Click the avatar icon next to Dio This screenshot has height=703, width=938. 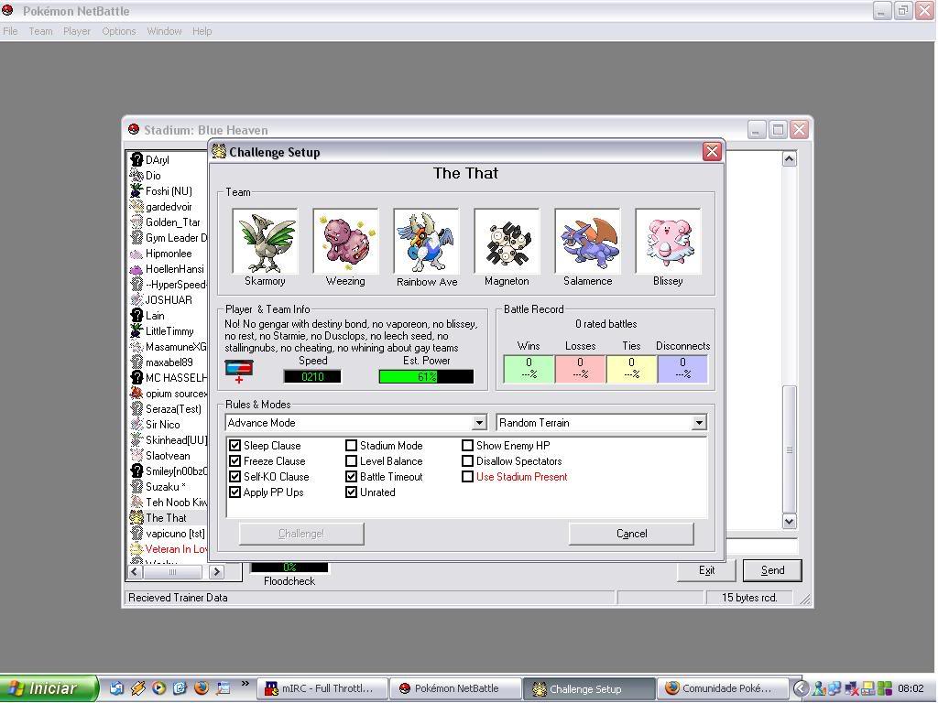(136, 175)
